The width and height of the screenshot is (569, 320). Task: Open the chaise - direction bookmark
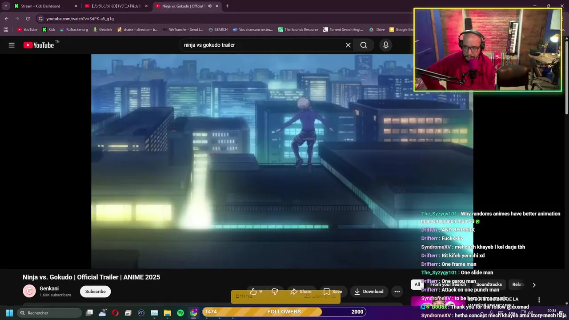click(137, 30)
